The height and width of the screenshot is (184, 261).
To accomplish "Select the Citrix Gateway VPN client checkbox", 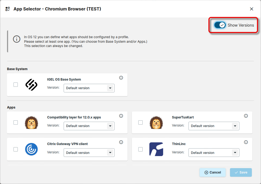I will (16, 149).
